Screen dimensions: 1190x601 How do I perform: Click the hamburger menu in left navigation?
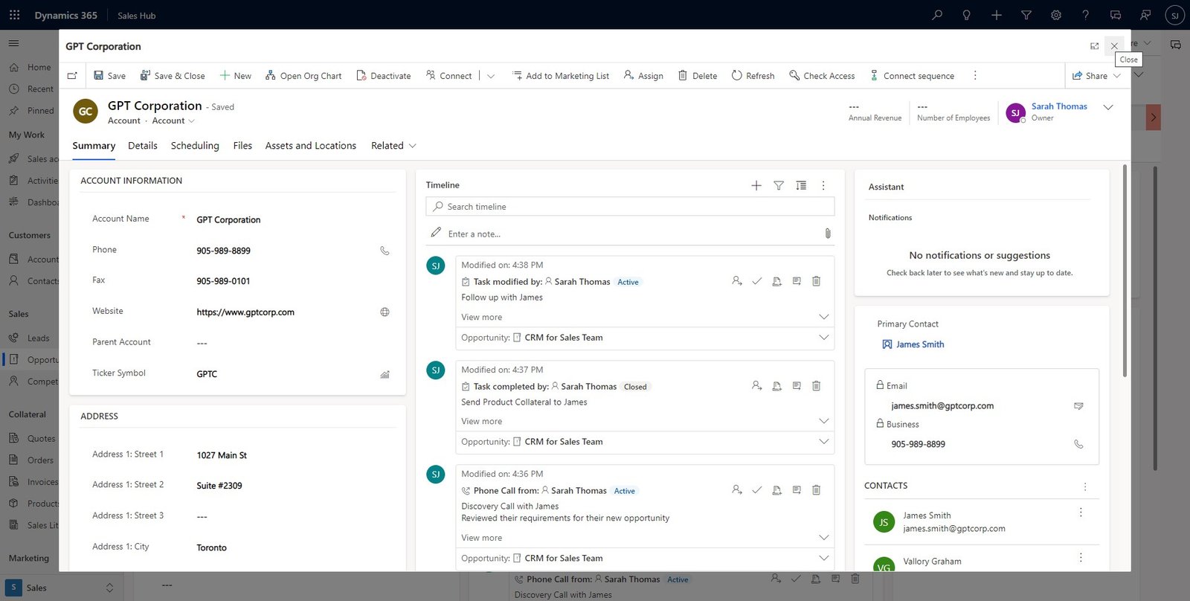coord(13,43)
